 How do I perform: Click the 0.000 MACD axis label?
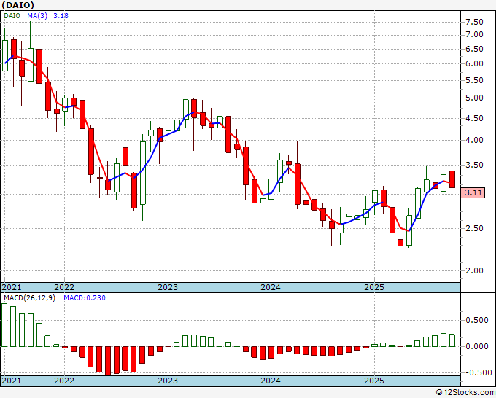pyautogui.click(x=477, y=346)
